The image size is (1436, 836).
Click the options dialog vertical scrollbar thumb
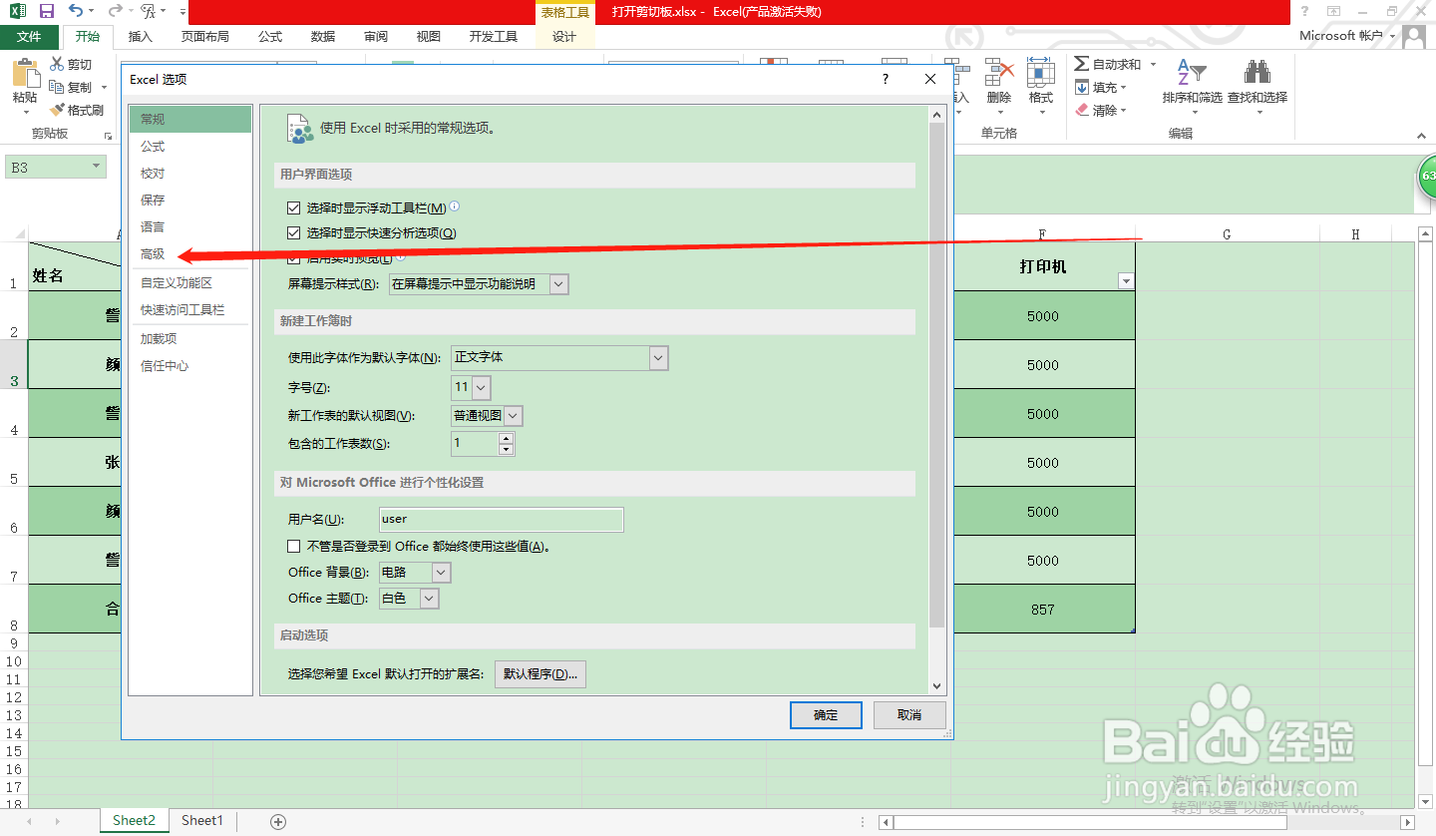tap(936, 374)
